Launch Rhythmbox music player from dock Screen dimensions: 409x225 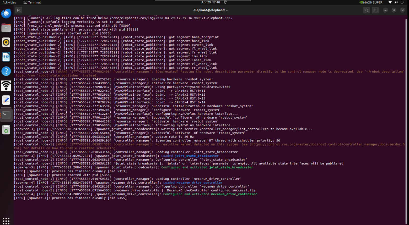coord(6,42)
